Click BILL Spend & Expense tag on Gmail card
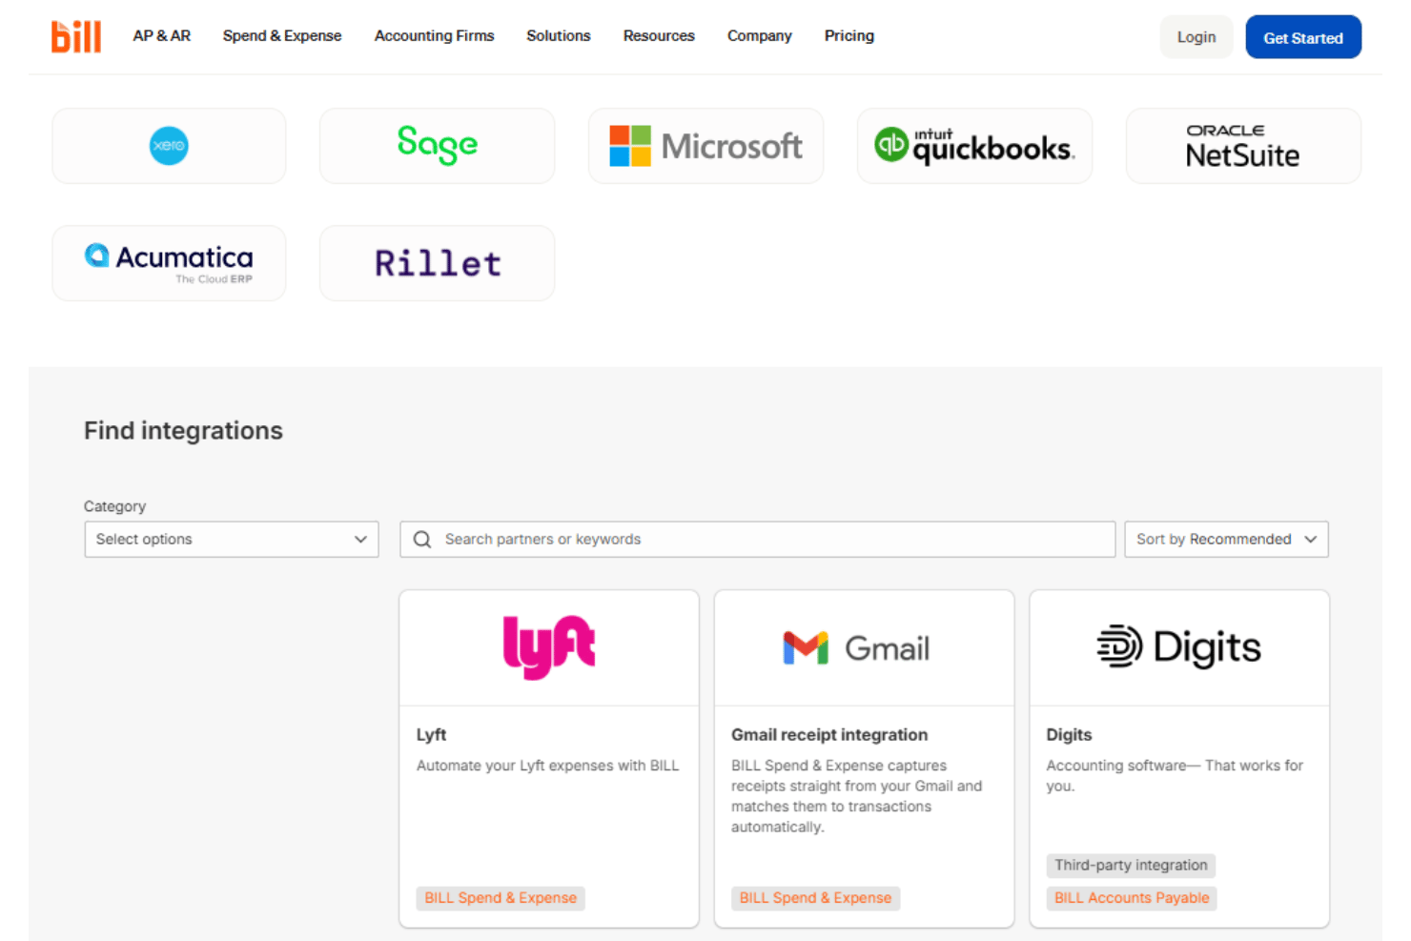The width and height of the screenshot is (1411, 941). (x=815, y=898)
